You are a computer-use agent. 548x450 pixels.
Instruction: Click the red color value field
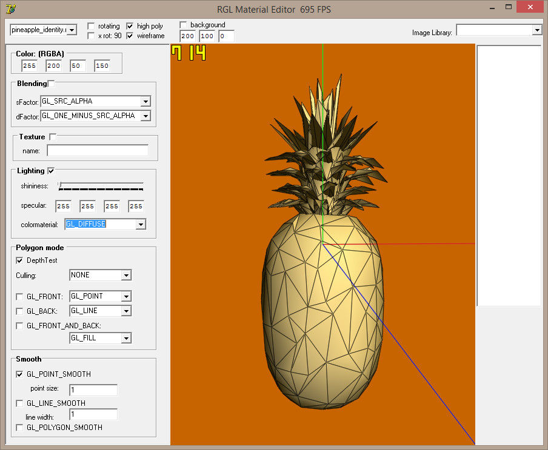click(29, 65)
